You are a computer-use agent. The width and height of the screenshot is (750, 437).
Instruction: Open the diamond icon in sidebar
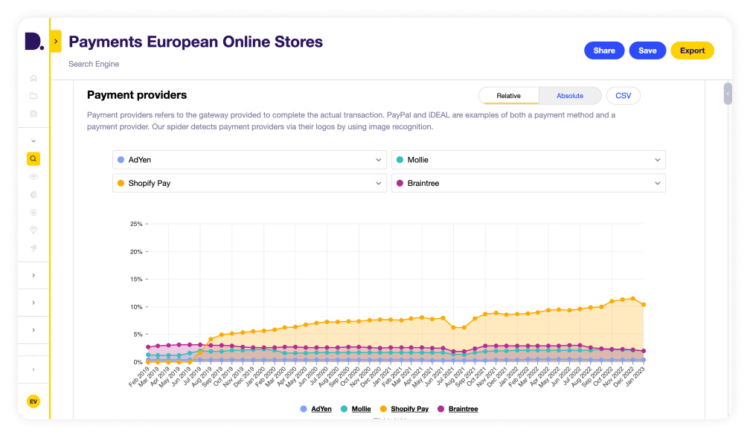pos(33,230)
